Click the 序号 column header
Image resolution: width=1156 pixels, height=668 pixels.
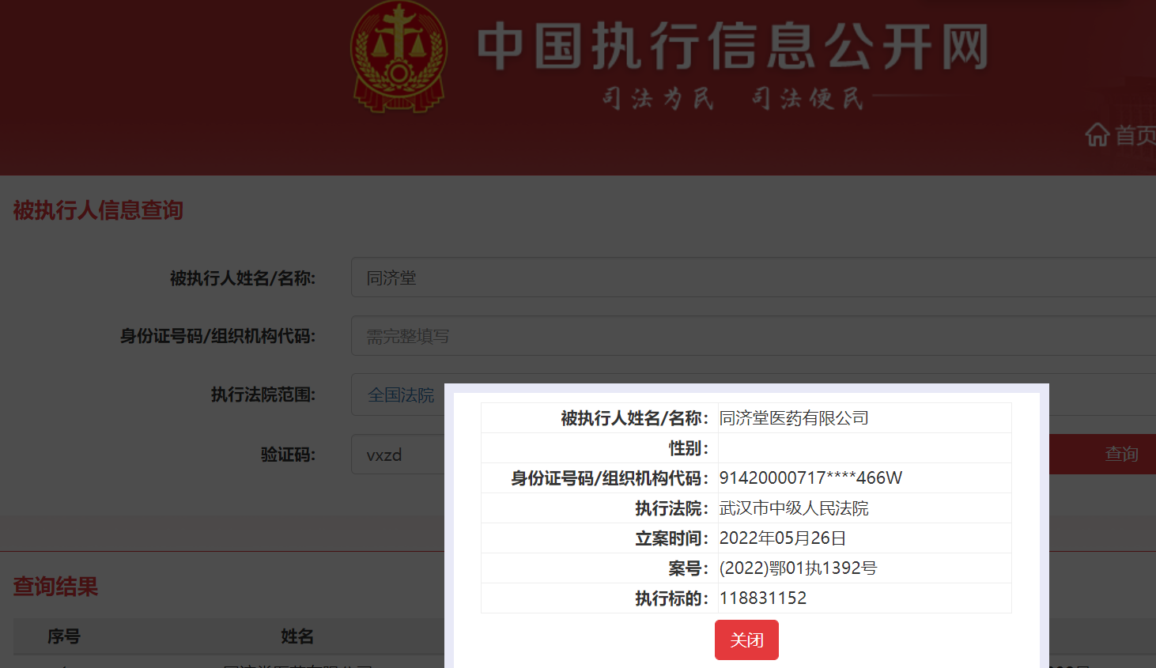coord(64,636)
